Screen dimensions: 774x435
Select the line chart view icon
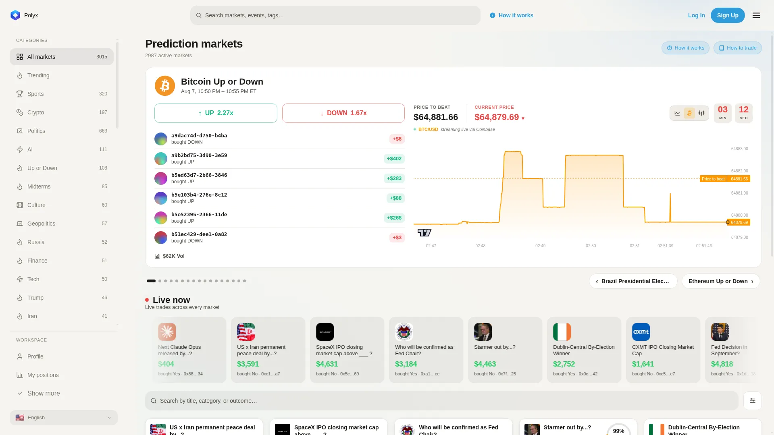click(x=677, y=113)
